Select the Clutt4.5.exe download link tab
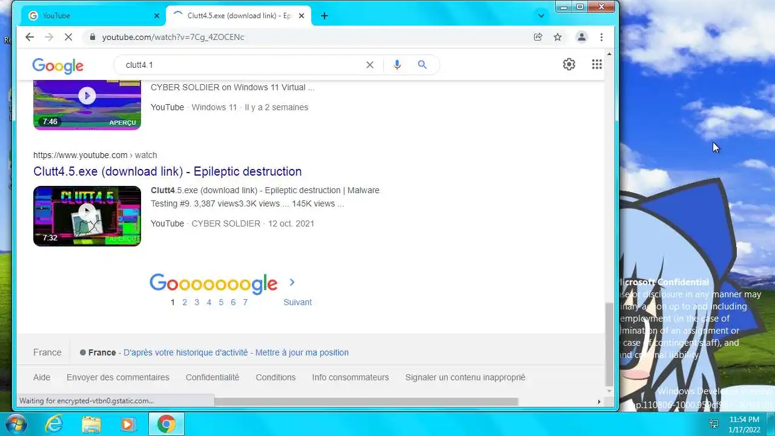Screen dimensions: 775x436 click(x=240, y=16)
